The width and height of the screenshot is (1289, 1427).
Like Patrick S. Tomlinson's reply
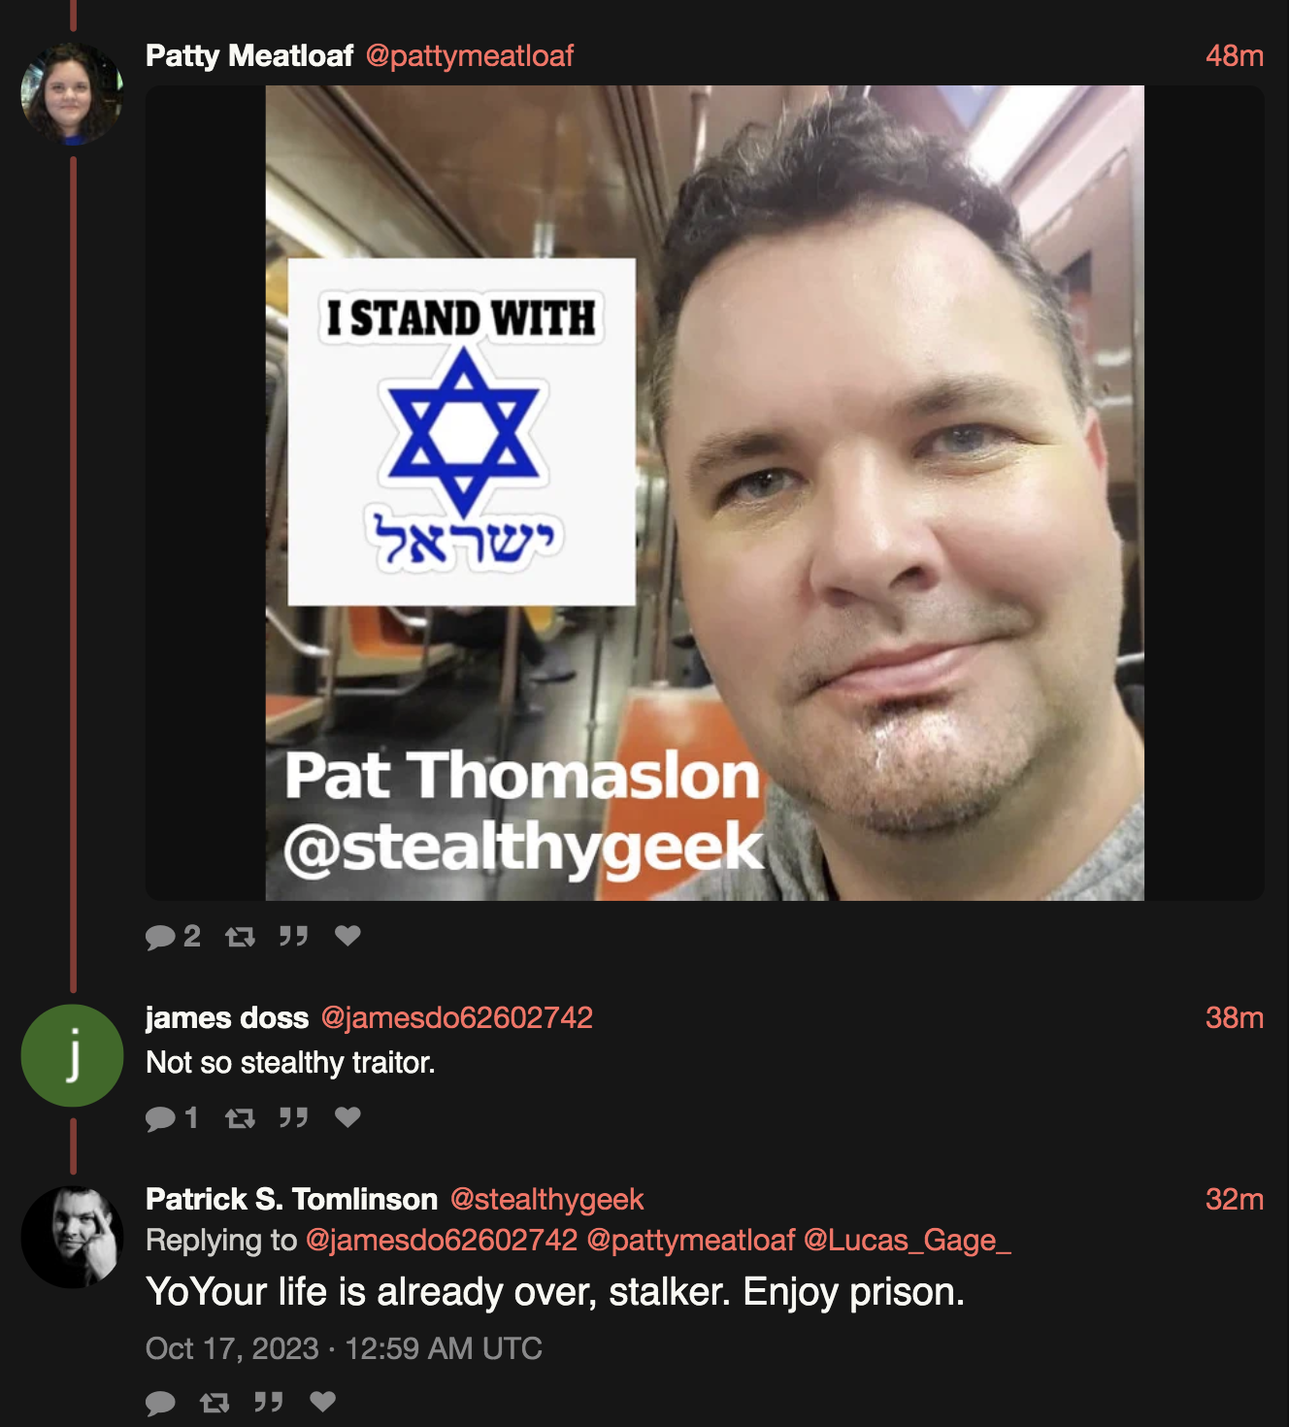pos(322,1401)
